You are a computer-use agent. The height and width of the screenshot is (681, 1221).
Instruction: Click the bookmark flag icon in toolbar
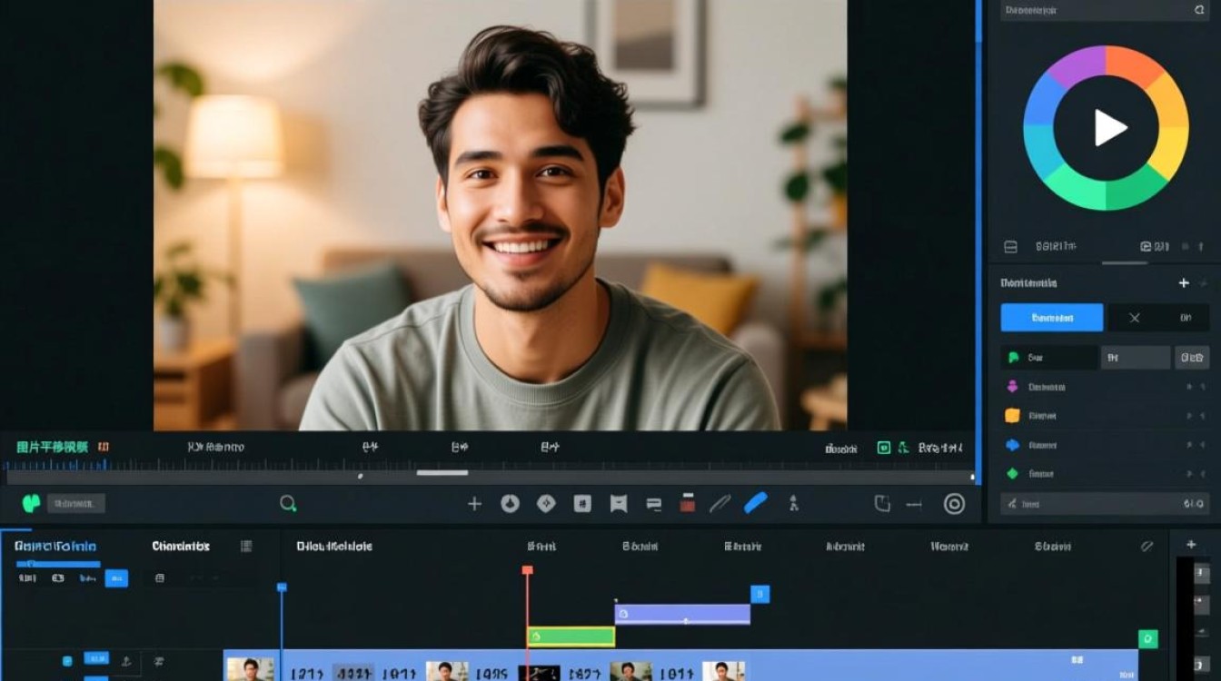coord(619,503)
